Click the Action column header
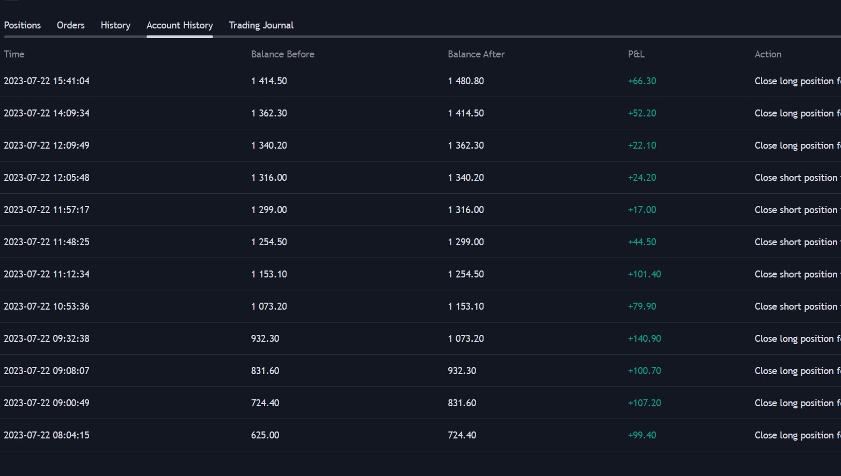The image size is (841, 476). pyautogui.click(x=767, y=54)
